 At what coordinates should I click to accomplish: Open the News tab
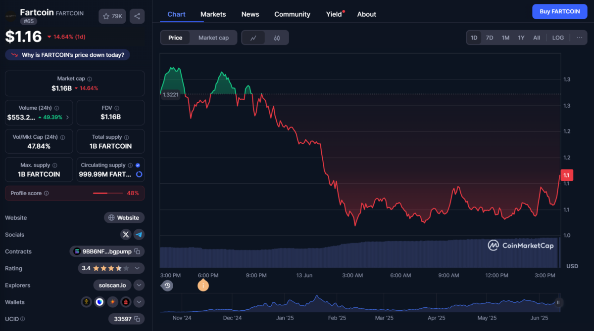click(x=250, y=14)
